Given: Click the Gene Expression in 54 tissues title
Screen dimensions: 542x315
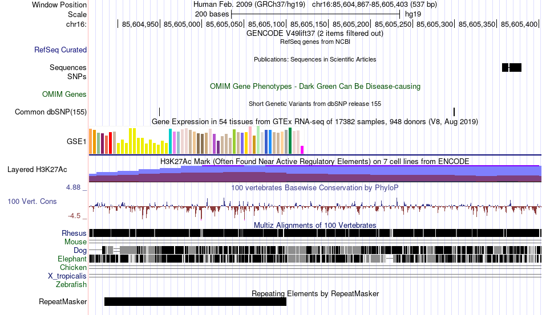Looking at the screenshot, I should [x=315, y=121].
